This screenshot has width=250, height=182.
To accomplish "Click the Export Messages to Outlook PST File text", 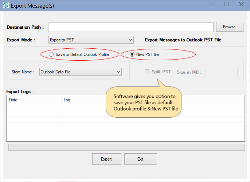I will pyautogui.click(x=183, y=40).
